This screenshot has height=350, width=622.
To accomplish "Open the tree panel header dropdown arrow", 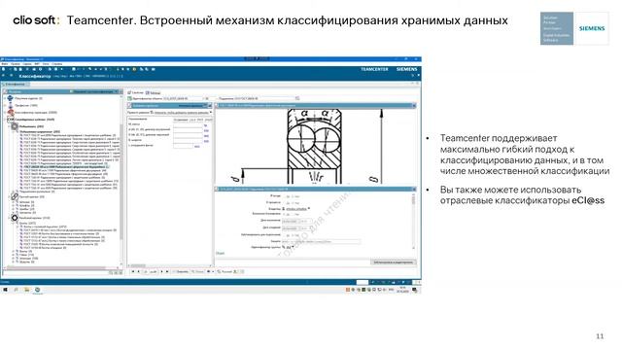I will point(117,91).
